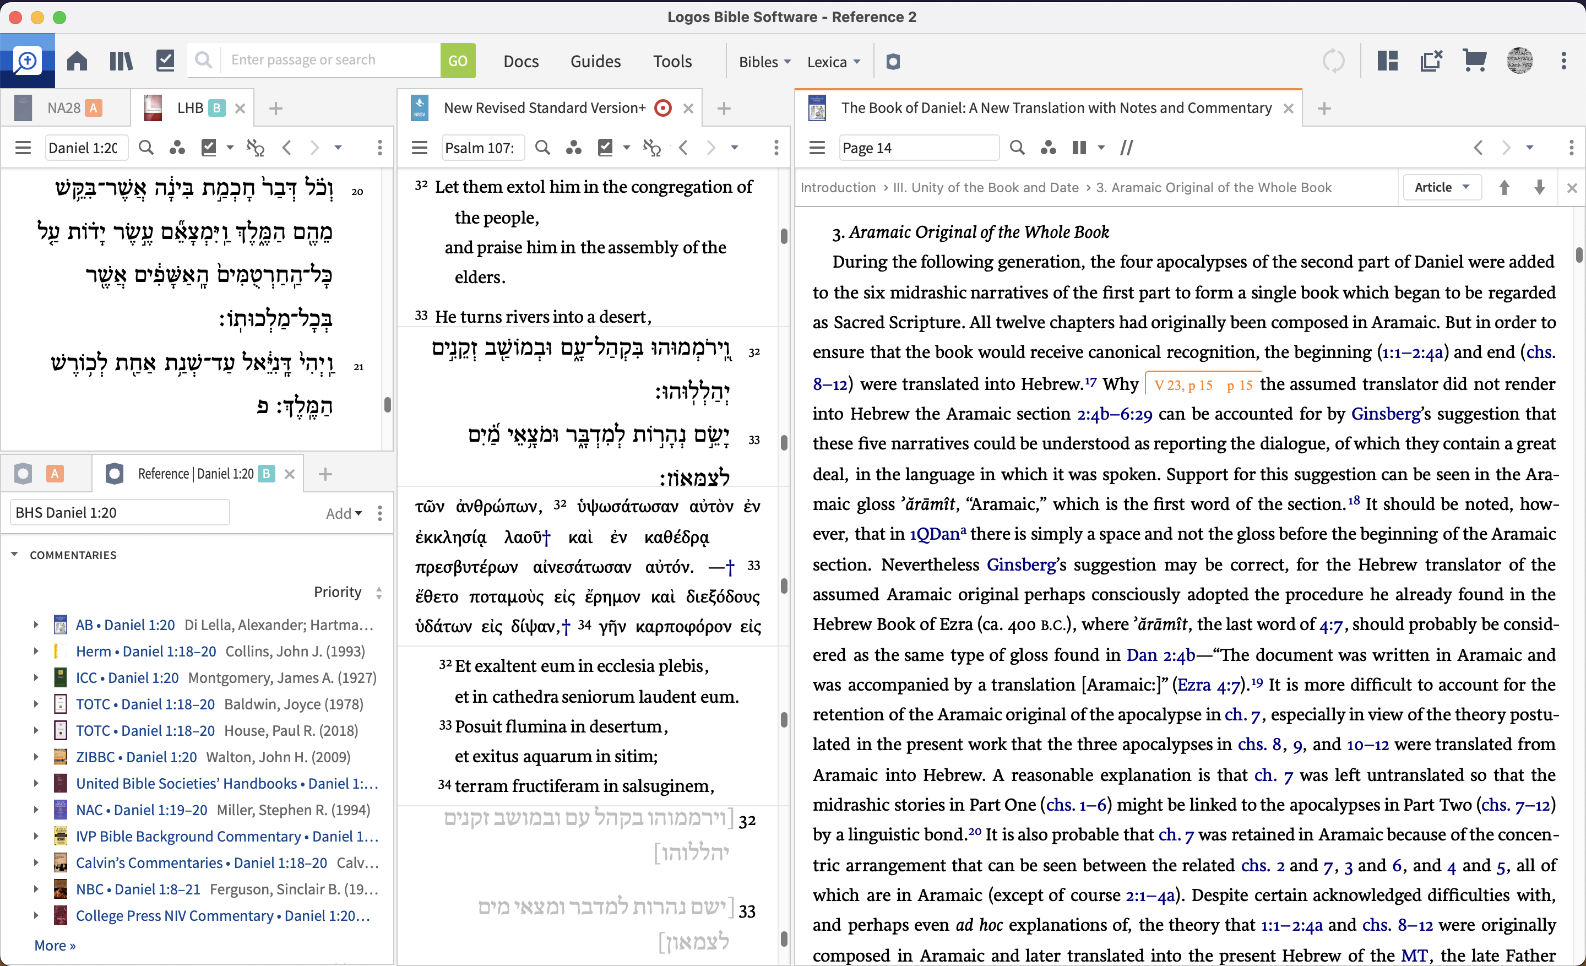Search inside the LHB panel
The image size is (1586, 966).
[146, 148]
